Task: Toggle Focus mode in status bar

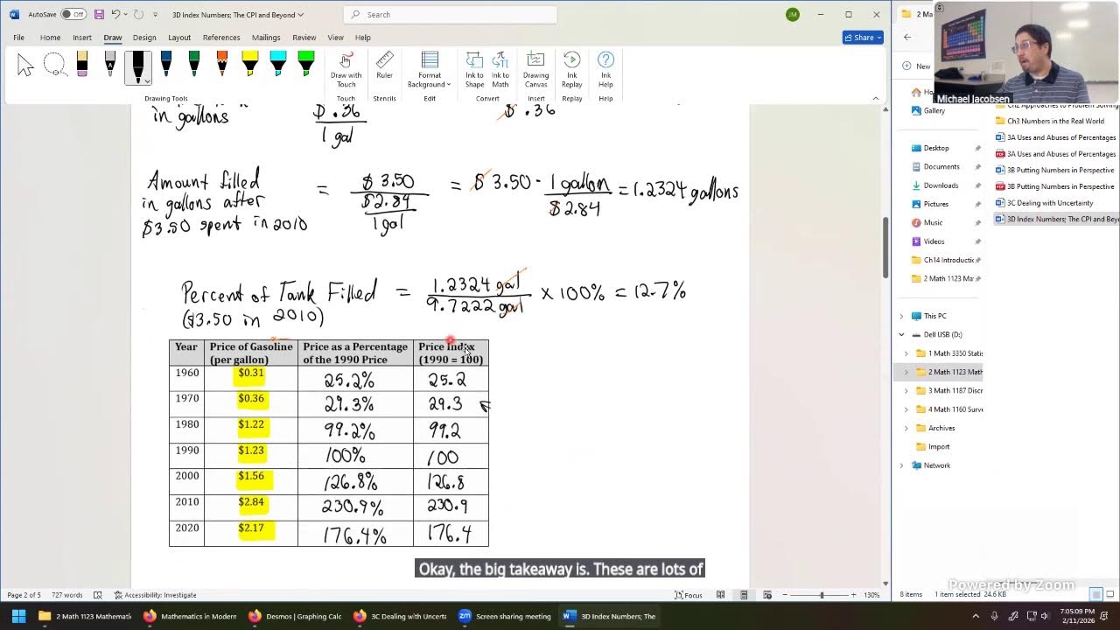Action: [x=689, y=595]
